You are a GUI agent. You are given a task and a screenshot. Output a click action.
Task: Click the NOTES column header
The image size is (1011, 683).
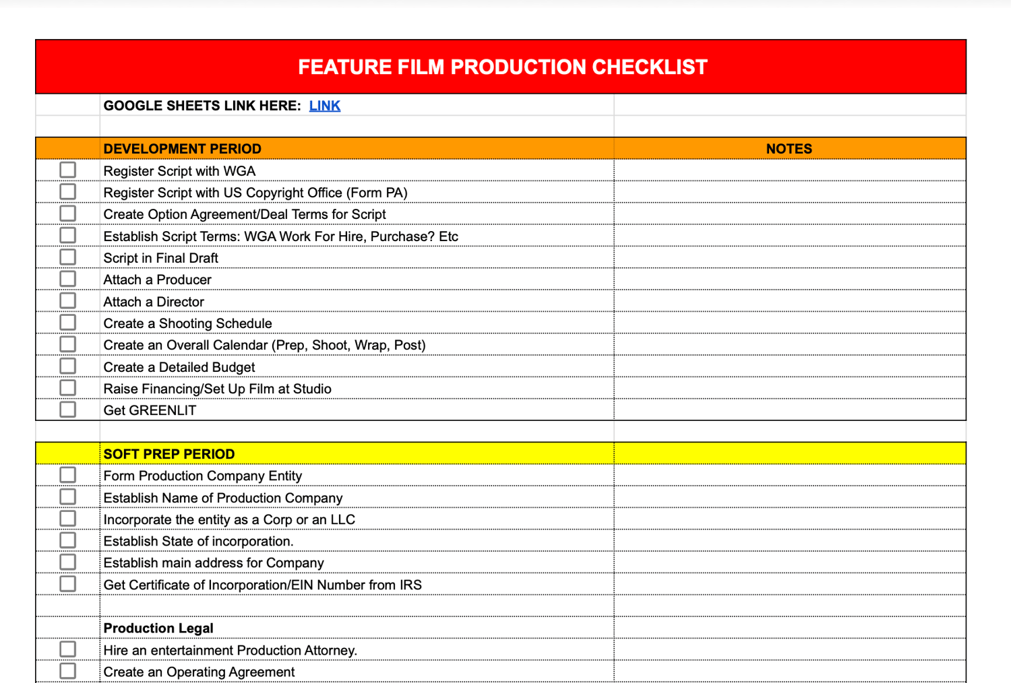(x=789, y=149)
